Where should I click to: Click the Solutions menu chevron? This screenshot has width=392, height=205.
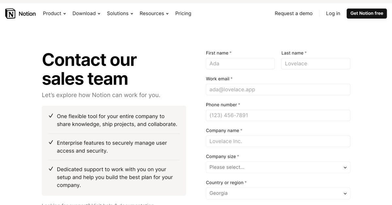[x=132, y=14]
